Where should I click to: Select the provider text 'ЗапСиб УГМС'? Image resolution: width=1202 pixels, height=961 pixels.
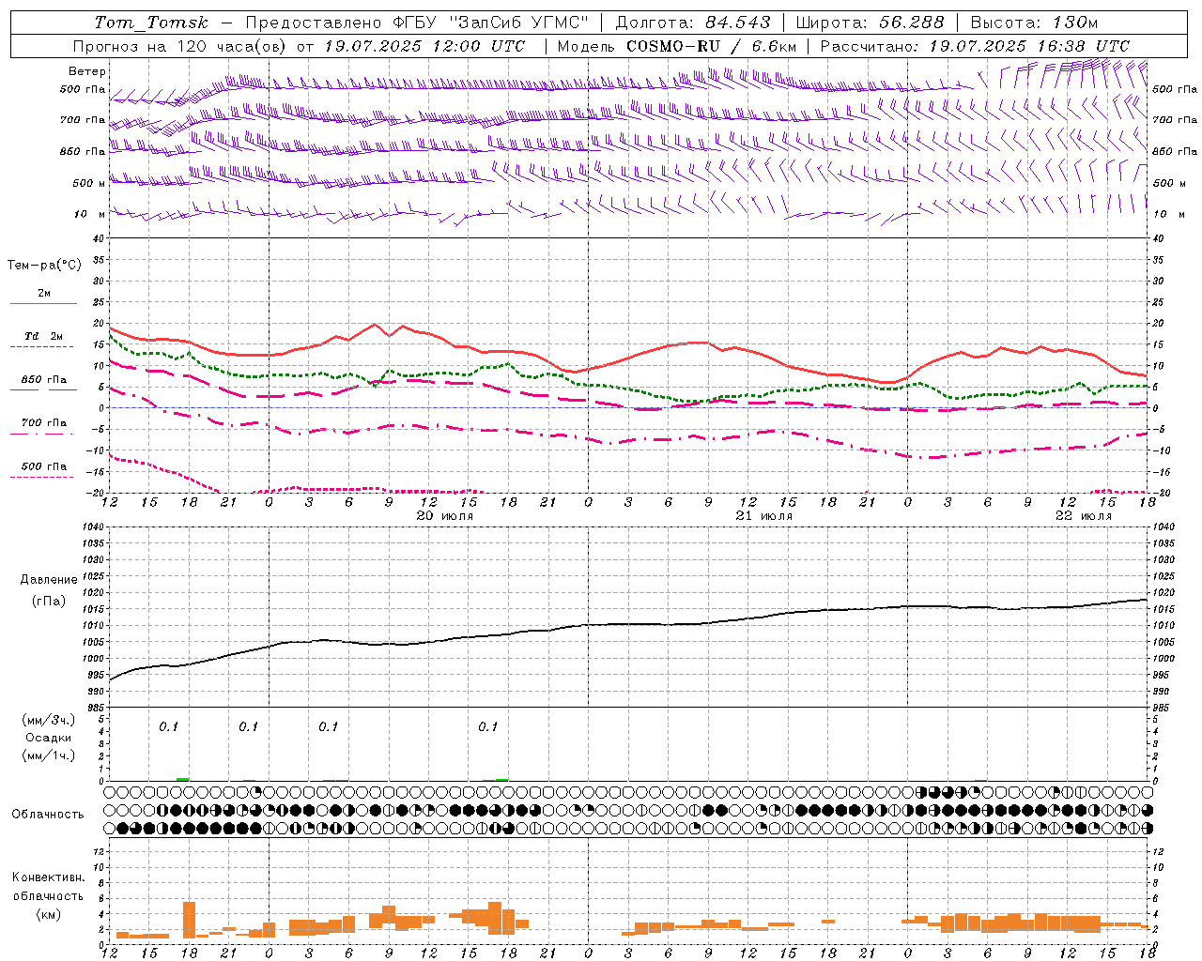point(519,23)
